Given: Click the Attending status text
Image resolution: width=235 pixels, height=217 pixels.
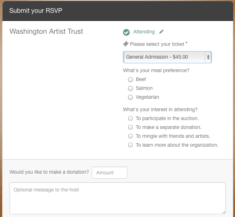Looking at the screenshot, I should click(x=144, y=32).
